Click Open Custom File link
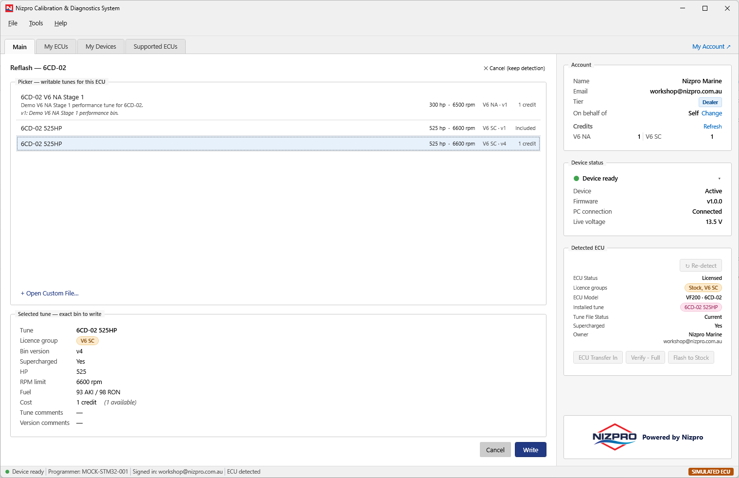 pos(50,294)
